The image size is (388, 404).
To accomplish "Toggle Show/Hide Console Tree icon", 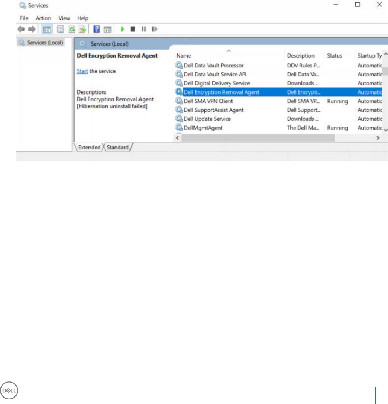I will [x=47, y=29].
